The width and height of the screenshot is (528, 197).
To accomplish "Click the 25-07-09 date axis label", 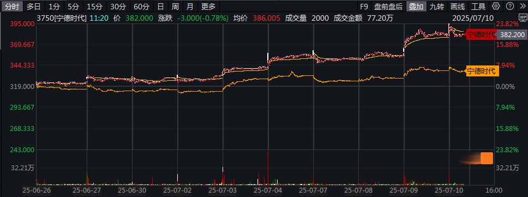I will click(x=404, y=190).
